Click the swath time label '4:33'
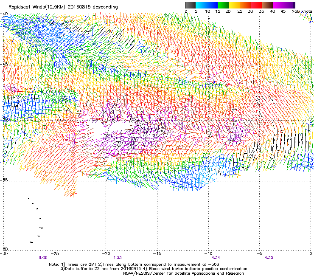Image resolution: width=314 pixels, height=276 pixels. 118,258
